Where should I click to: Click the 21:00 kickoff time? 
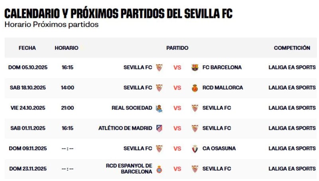tap(67, 108)
